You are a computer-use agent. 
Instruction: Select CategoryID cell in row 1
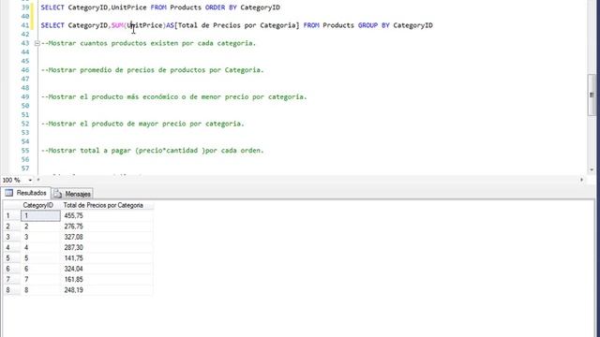coord(40,216)
